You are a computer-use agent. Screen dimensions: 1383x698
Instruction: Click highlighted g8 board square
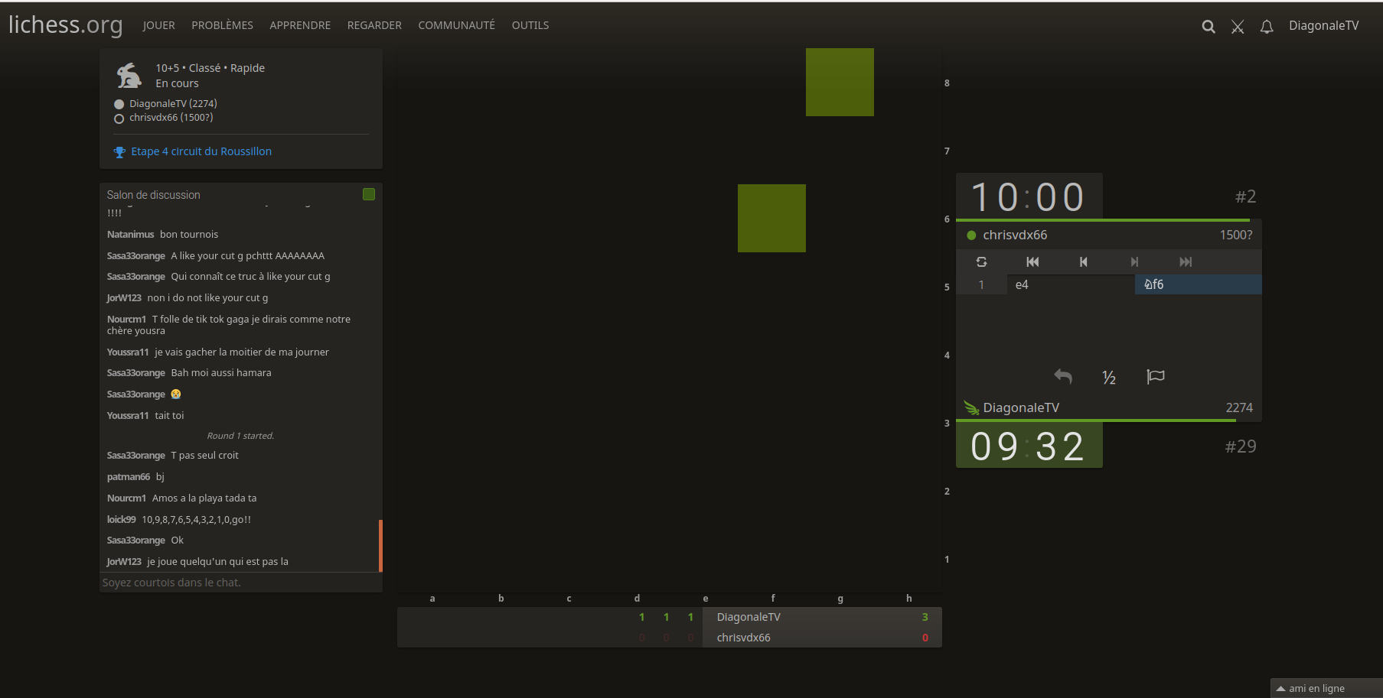point(840,82)
